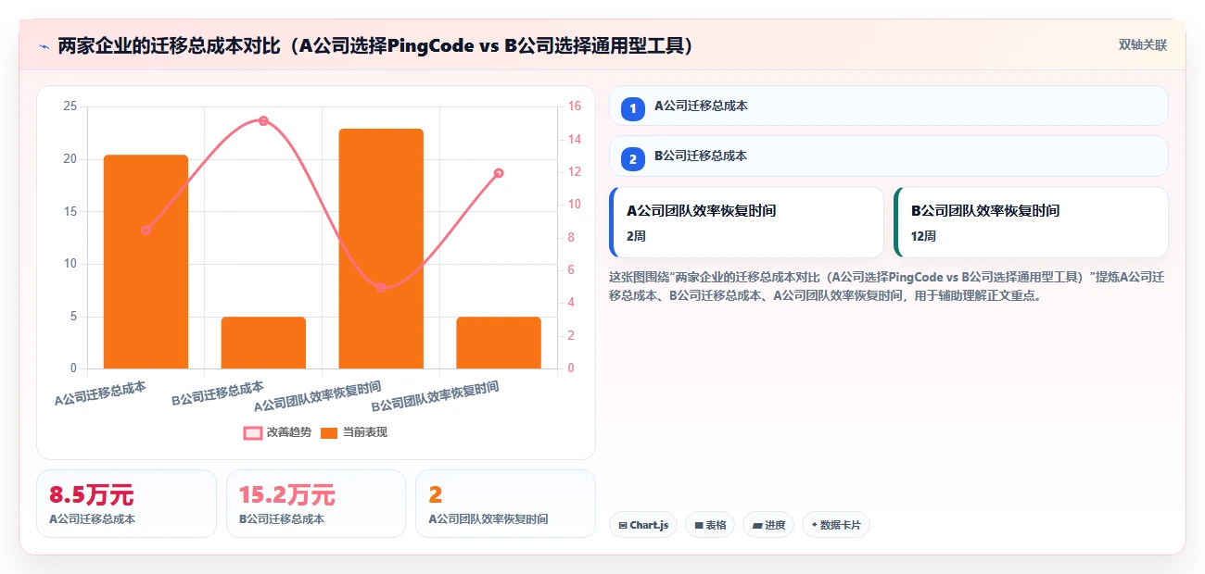1205x574 pixels.
Task: Click the B公司团队效率恢复时间 x-axis label
Action: [436, 396]
